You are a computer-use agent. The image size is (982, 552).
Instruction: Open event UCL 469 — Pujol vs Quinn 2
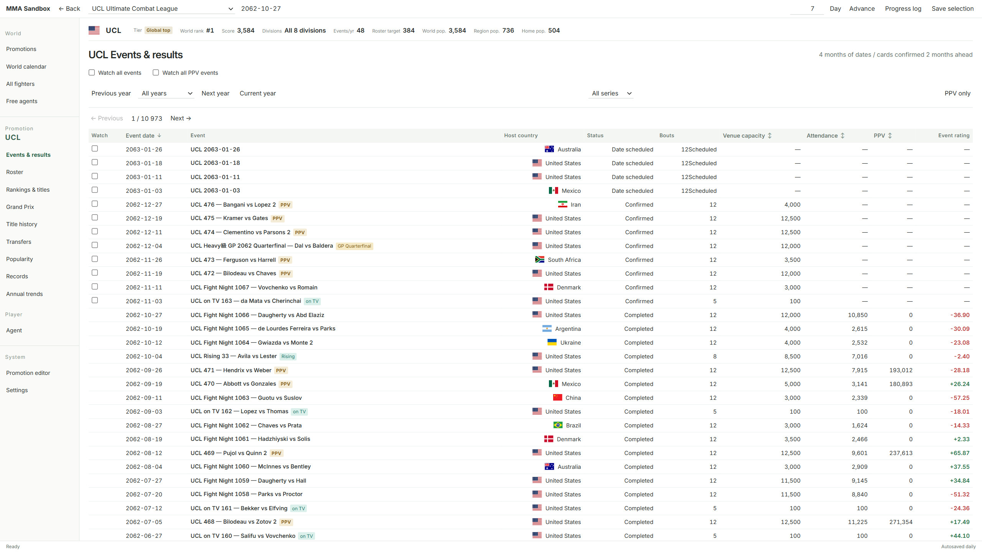229,453
